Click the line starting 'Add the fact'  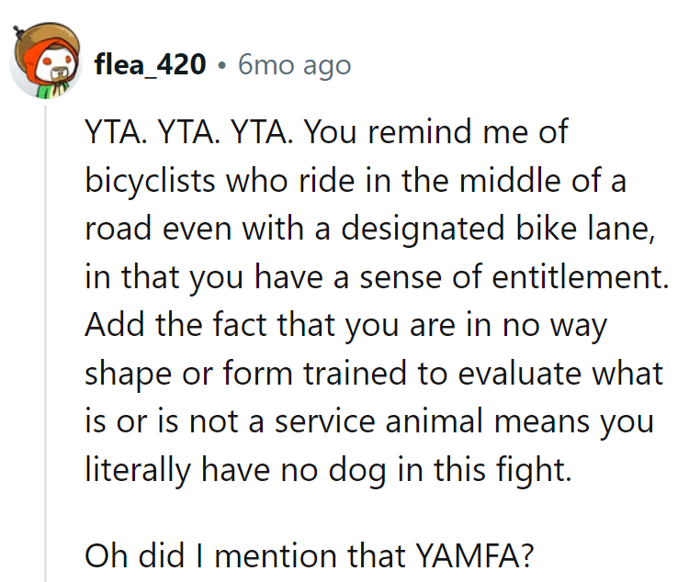(345, 326)
